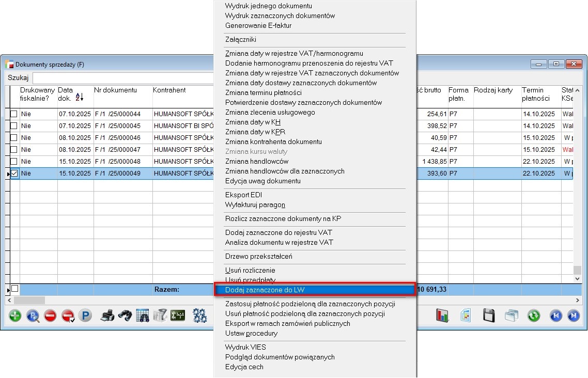The height and width of the screenshot is (378, 588).
Task: Click the horizontal scrollbar right arrow
Action: [577, 300]
